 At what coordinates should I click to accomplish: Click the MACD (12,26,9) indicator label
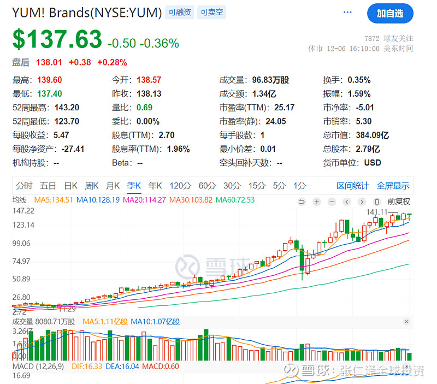[x=38, y=366]
